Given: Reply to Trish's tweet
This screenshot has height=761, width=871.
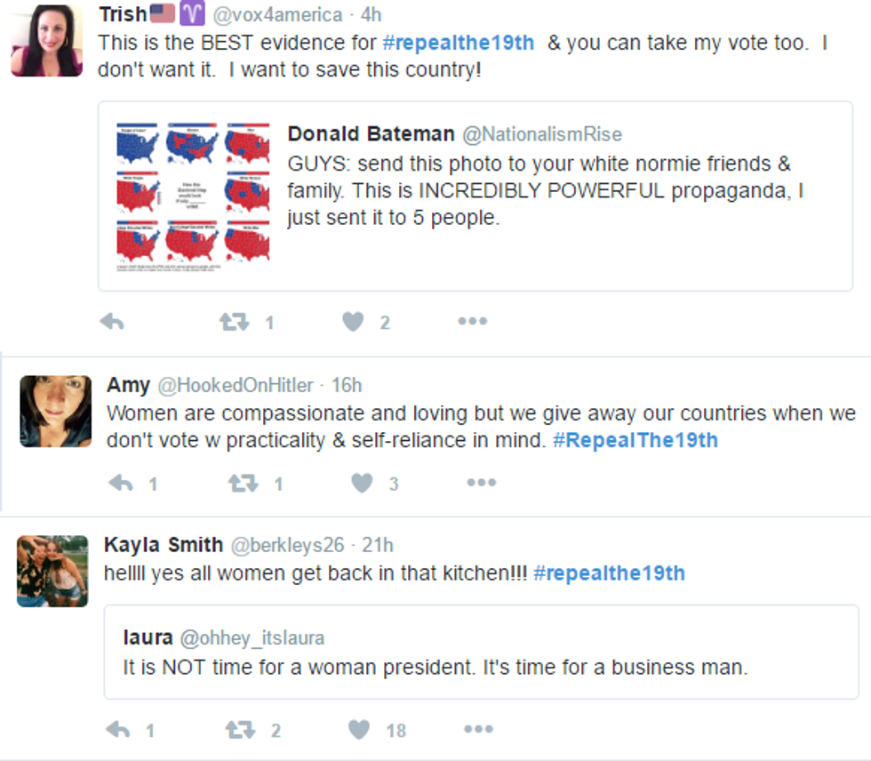Looking at the screenshot, I should 112,322.
